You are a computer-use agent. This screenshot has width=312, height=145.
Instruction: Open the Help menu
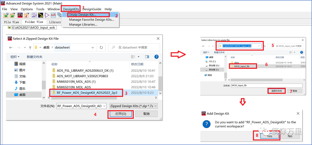pyautogui.click(x=108, y=9)
